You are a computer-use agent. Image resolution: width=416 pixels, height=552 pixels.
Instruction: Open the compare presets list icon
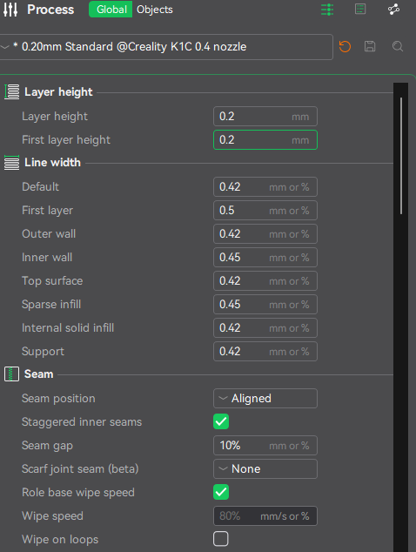(360, 10)
